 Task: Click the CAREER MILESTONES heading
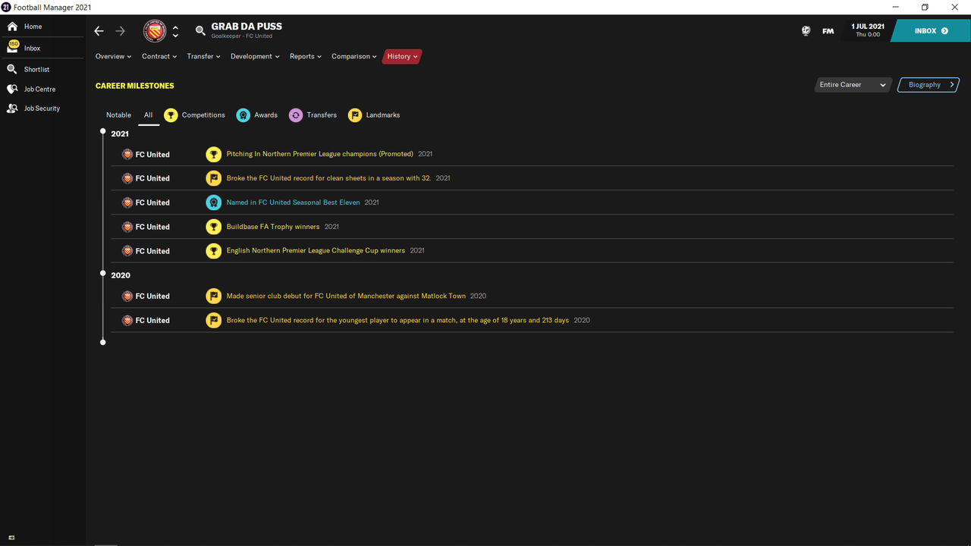[135, 86]
